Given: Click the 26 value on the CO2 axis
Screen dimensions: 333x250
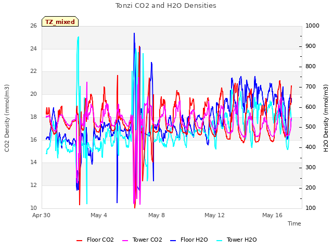Looking at the screenshot, I should click(33, 26).
